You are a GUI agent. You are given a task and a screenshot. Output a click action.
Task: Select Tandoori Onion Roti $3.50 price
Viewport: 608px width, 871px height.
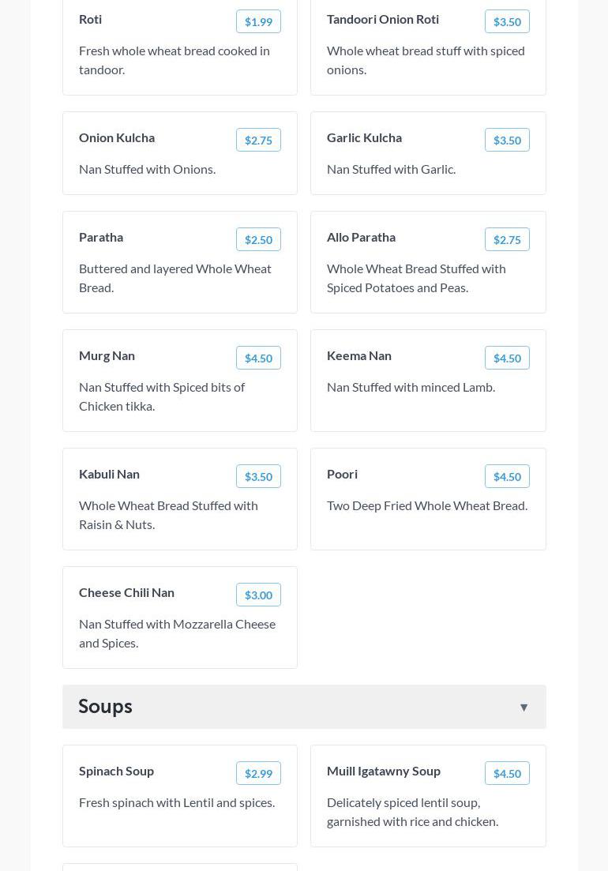[x=507, y=22]
